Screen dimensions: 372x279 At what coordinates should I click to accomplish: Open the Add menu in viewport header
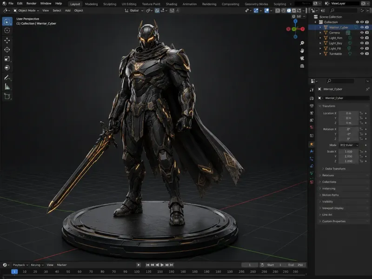67,10
